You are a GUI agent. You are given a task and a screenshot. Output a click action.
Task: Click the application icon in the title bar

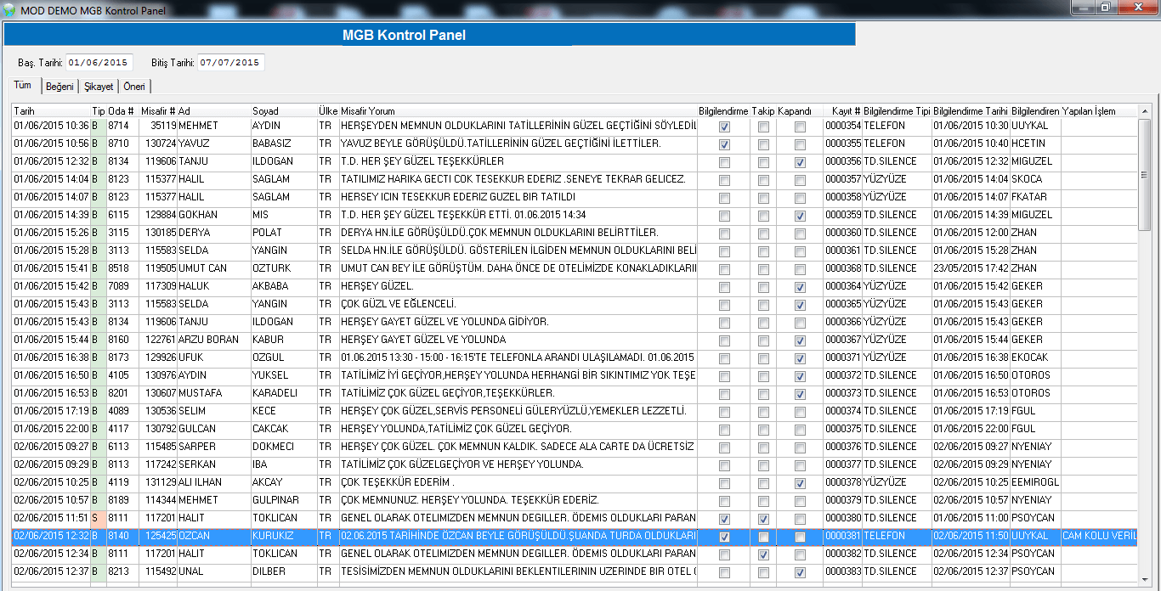[9, 11]
